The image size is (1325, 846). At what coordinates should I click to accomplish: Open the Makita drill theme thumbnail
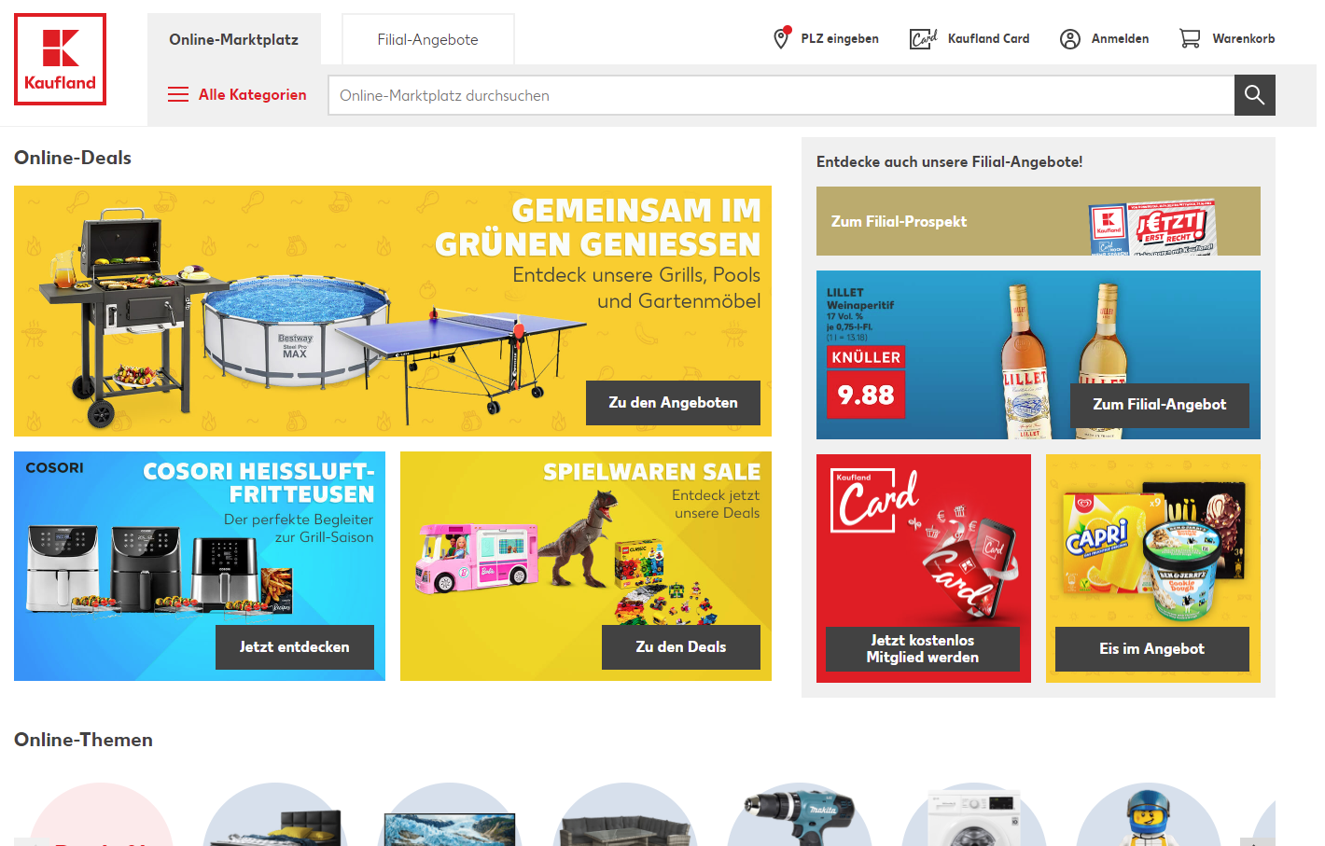point(800,815)
